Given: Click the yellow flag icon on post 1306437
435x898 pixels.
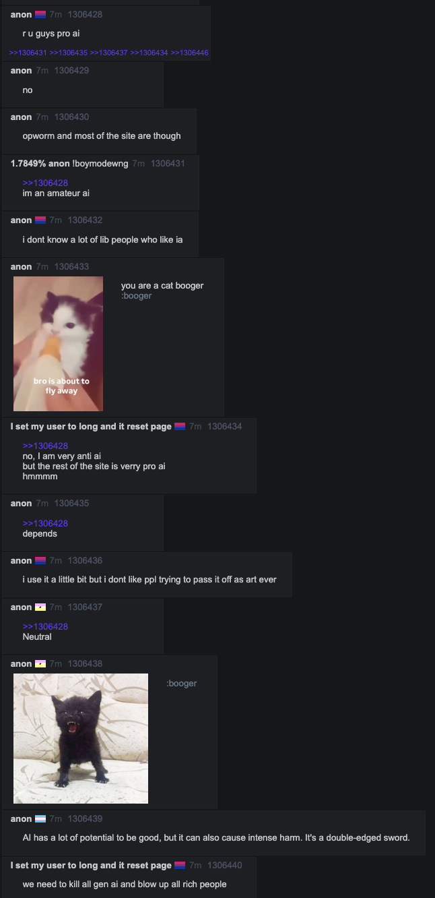Looking at the screenshot, I should [40, 607].
